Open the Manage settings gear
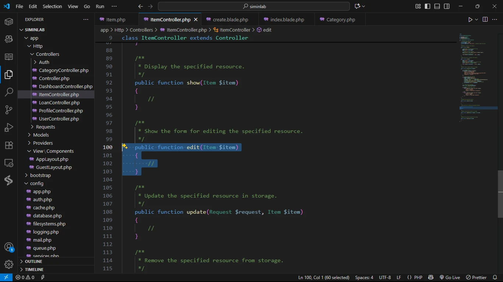 tap(9, 264)
